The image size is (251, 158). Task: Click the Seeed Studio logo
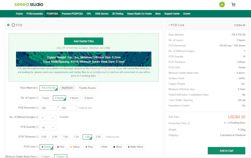pos(29,4)
